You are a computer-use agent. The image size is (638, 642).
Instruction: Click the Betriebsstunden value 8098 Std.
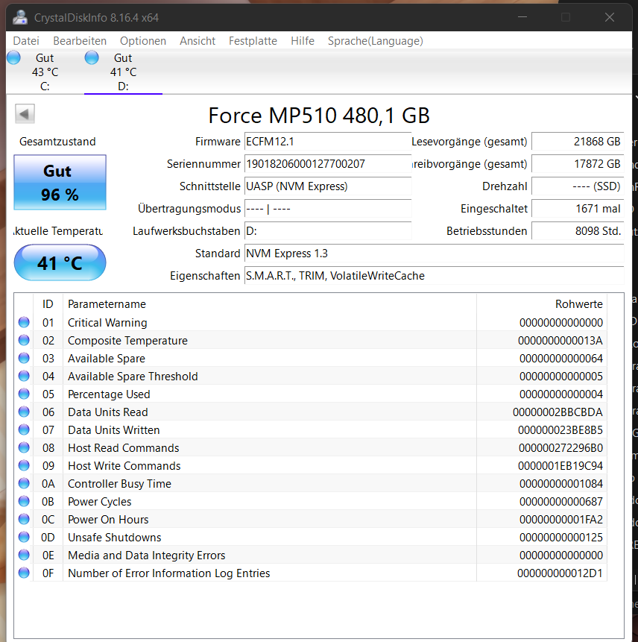[x=578, y=231]
